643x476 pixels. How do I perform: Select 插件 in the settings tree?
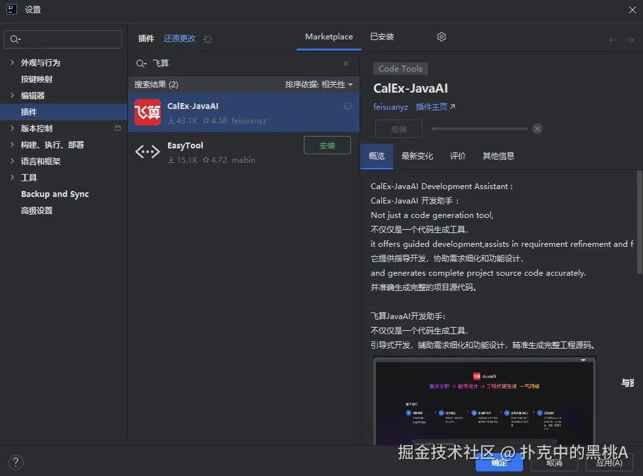[x=64, y=112]
